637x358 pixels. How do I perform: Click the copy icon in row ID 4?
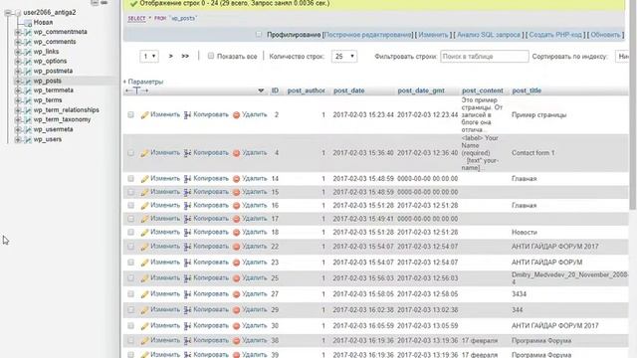[187, 153]
